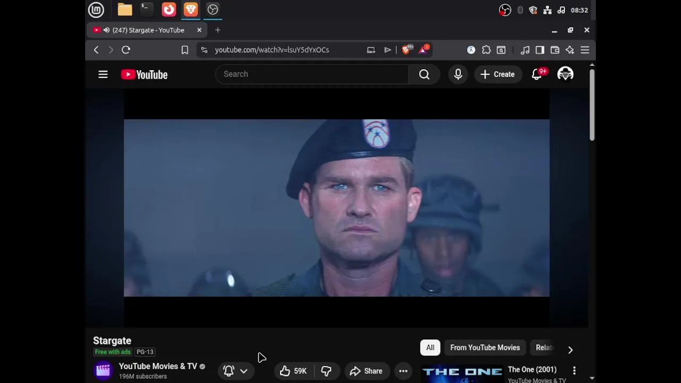This screenshot has height=383, width=681.
Task: Open YouTube Movies & TV channel name
Action: (x=158, y=366)
